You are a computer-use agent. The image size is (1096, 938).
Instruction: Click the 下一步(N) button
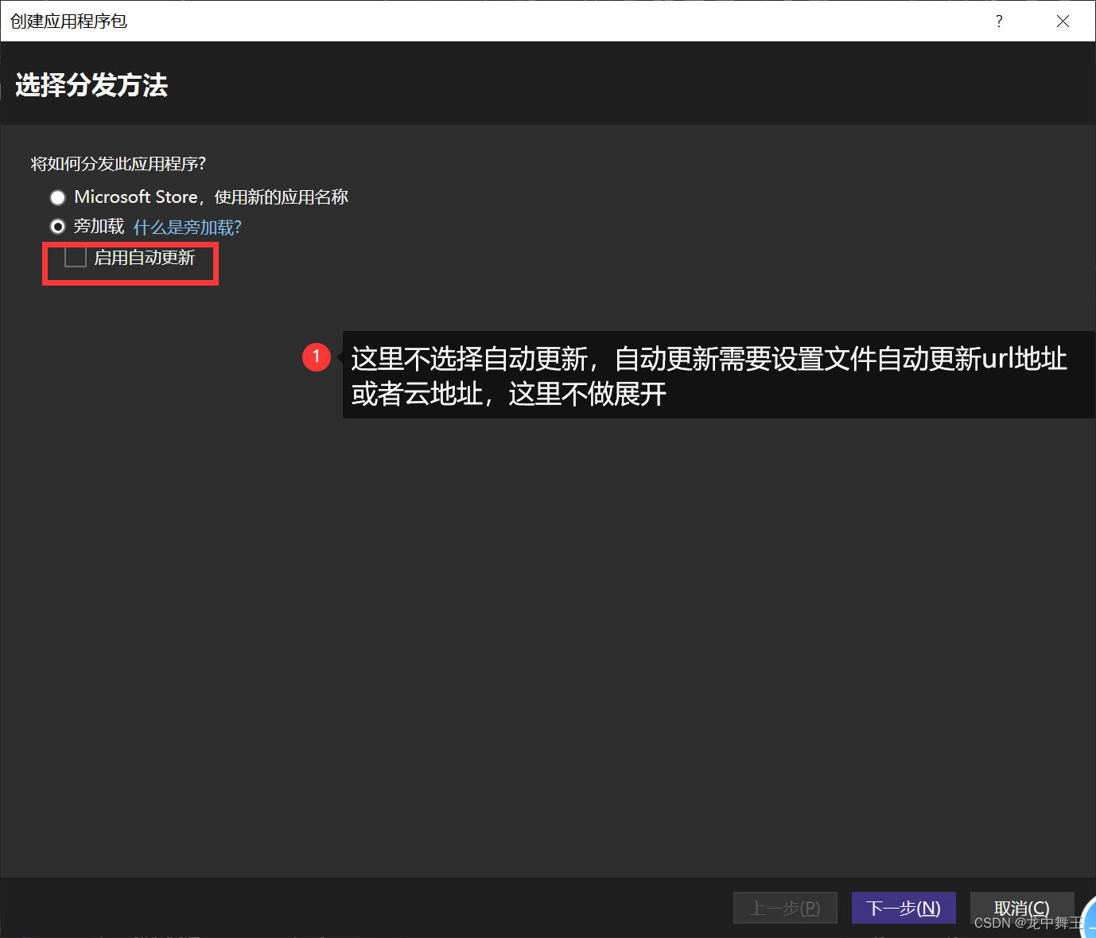pos(904,908)
